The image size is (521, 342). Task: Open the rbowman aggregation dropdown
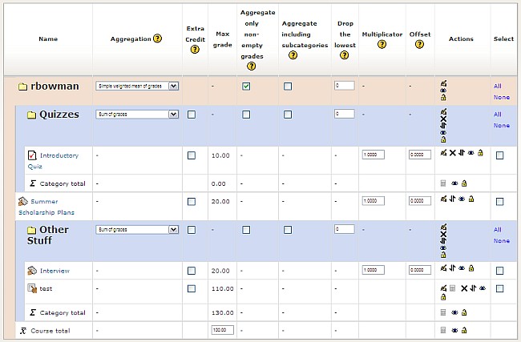(136, 86)
